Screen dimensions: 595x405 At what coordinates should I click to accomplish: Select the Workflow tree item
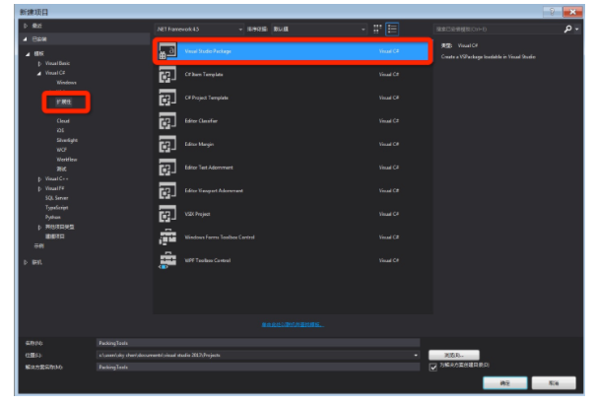coord(67,160)
